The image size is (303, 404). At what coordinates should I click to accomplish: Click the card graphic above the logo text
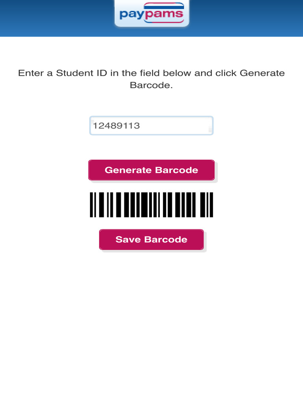coord(163,6)
